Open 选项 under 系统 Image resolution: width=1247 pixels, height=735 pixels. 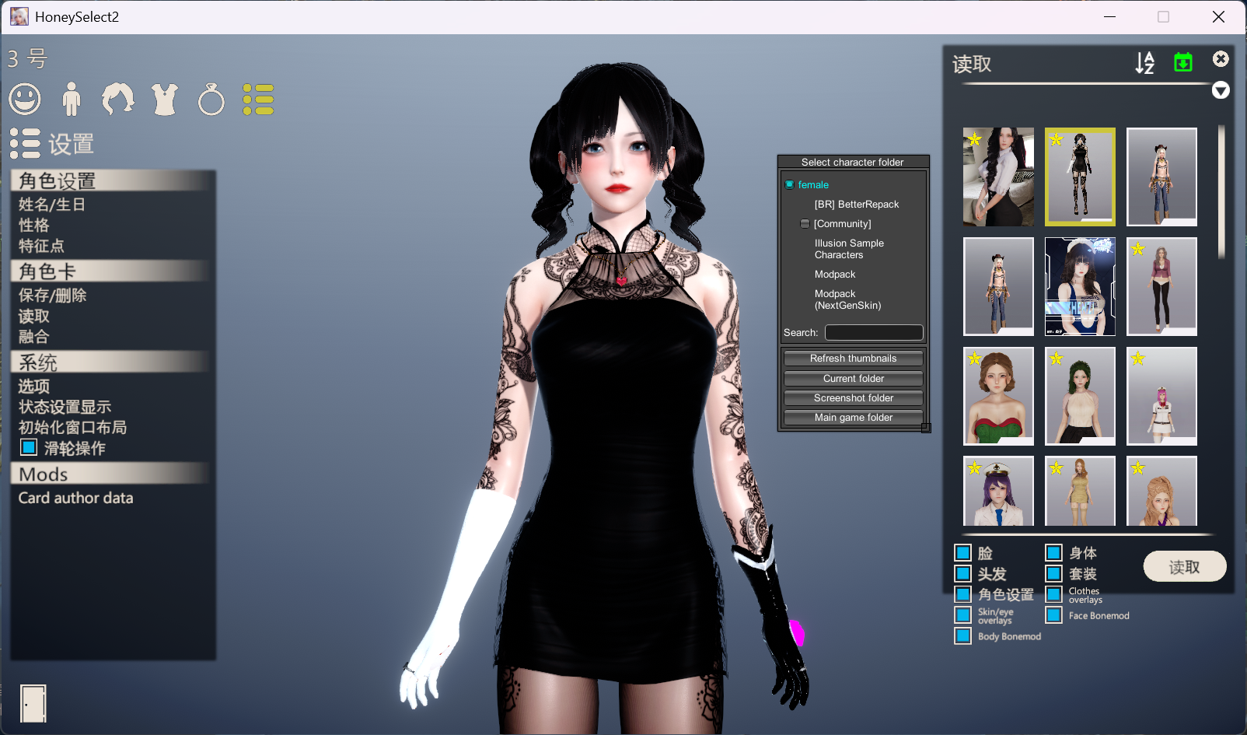[x=34, y=387]
